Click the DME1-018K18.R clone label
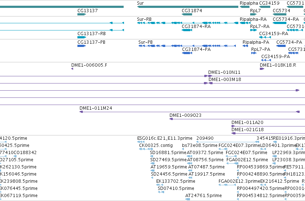The height and width of the screenshot is (201, 305). coord(278,65)
